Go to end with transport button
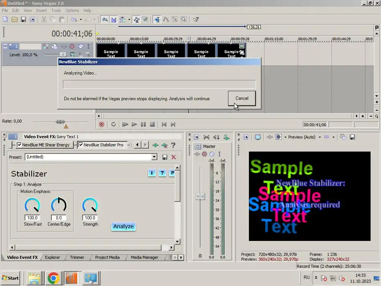This screenshot has width=381, height=286. tap(173, 124)
